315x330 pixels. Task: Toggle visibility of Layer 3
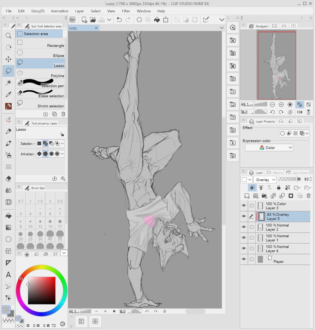coord(244,206)
